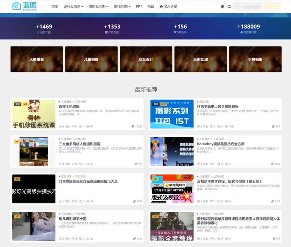The width and height of the screenshot is (291, 247).
Task: Click the price coin icon showing 18.88
Action: click(133, 126)
